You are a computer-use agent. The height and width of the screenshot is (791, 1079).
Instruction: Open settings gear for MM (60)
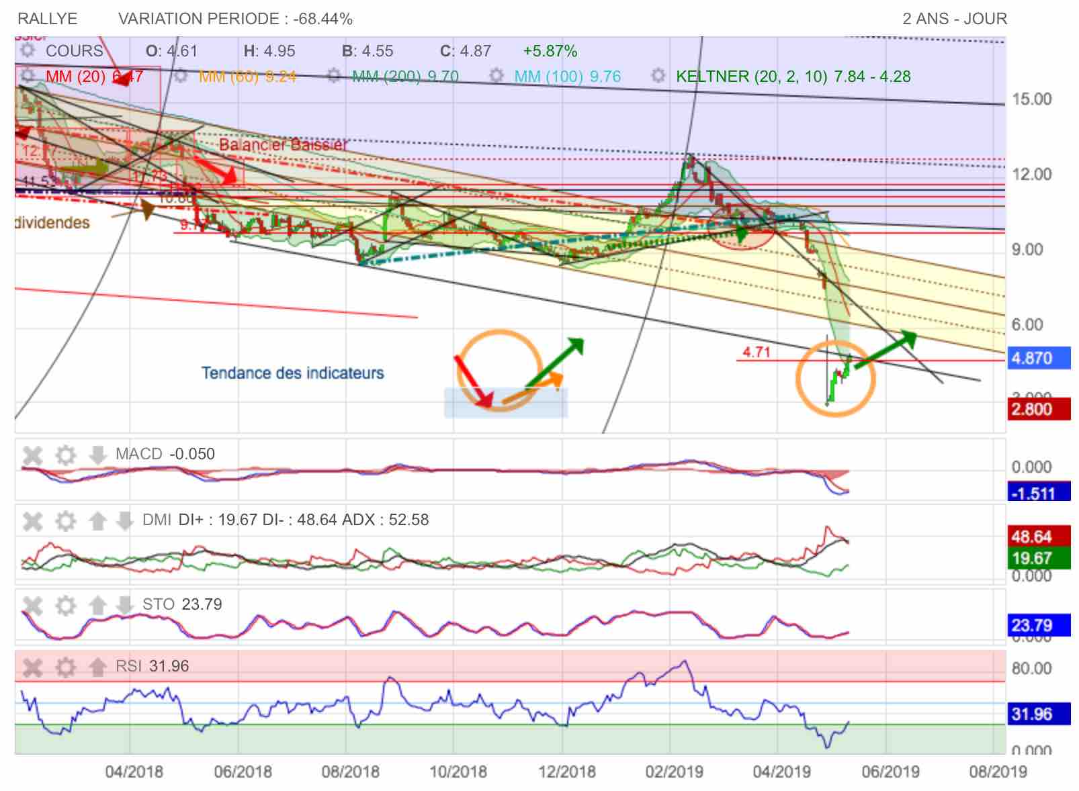click(x=180, y=76)
